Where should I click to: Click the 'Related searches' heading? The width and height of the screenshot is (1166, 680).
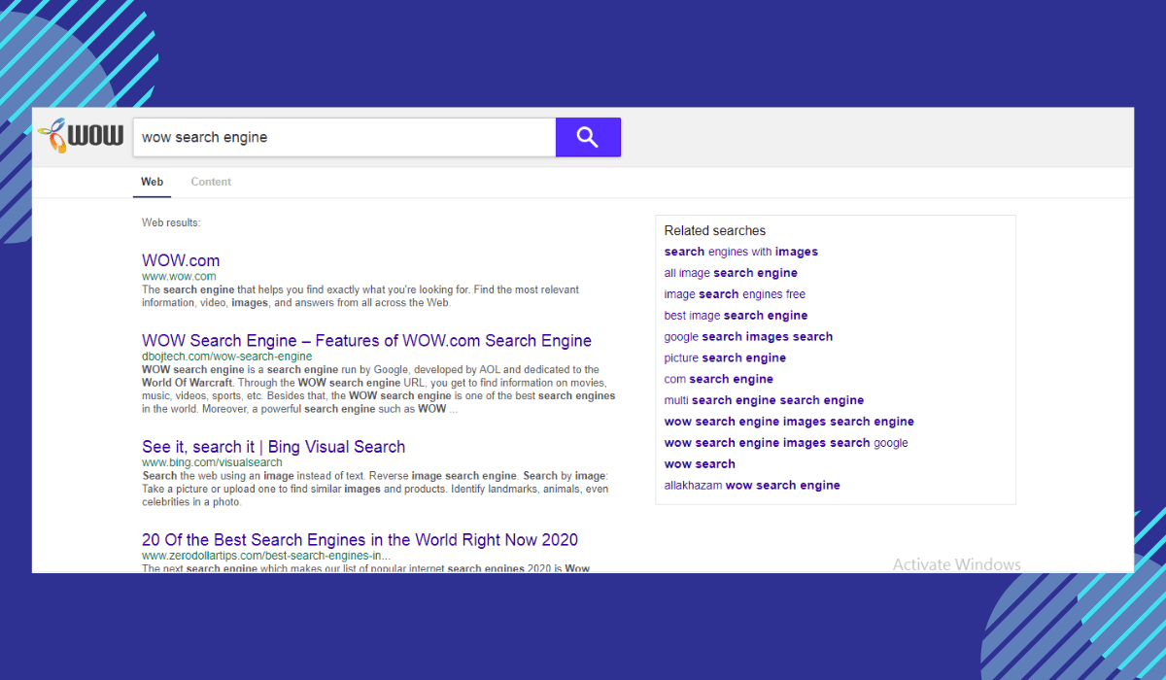[x=715, y=231]
